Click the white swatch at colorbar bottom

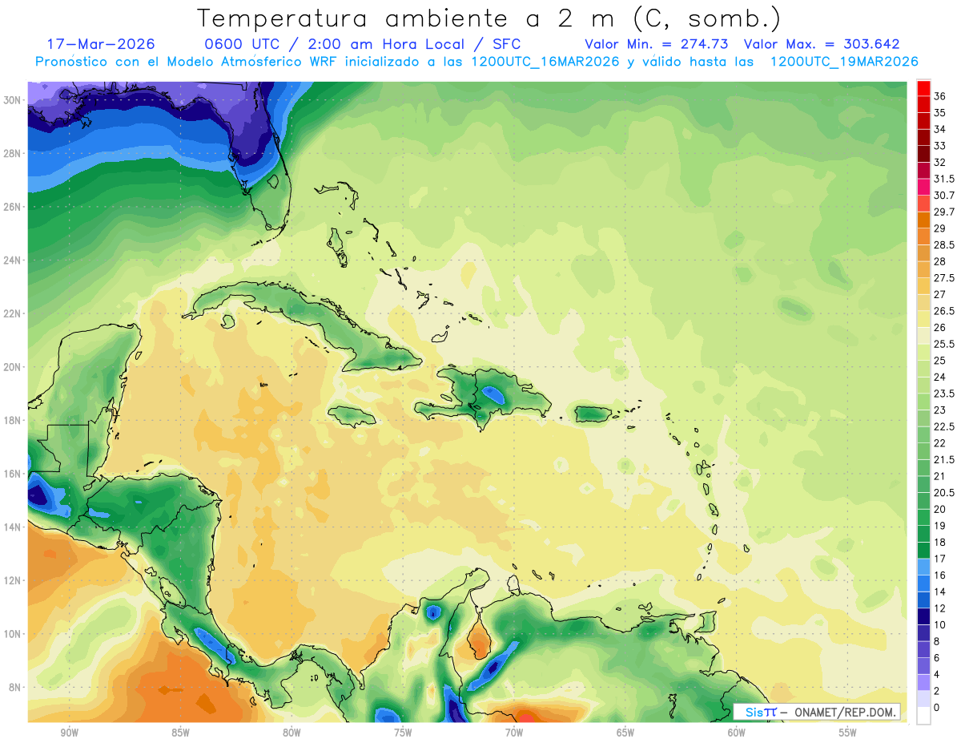coord(923,716)
